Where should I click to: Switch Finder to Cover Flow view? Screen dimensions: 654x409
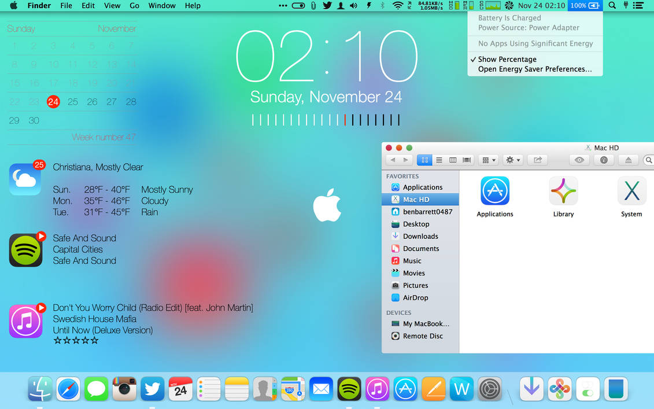pyautogui.click(x=467, y=160)
